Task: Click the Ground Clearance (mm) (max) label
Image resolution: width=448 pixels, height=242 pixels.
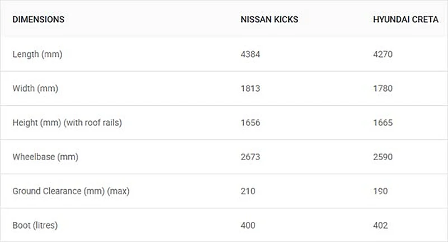Action: [71, 191]
